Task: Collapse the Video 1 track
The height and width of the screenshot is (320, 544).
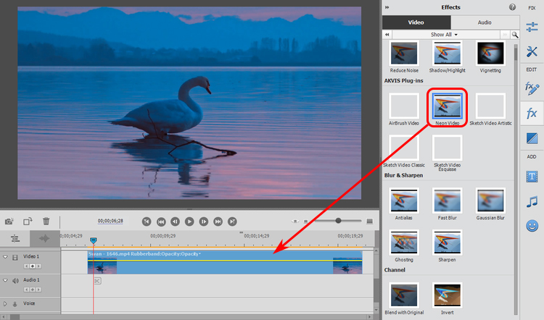Action: [5, 257]
